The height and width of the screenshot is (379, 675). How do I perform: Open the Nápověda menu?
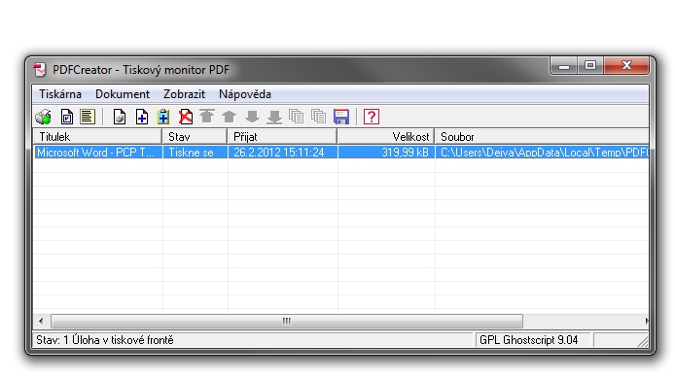pos(245,94)
